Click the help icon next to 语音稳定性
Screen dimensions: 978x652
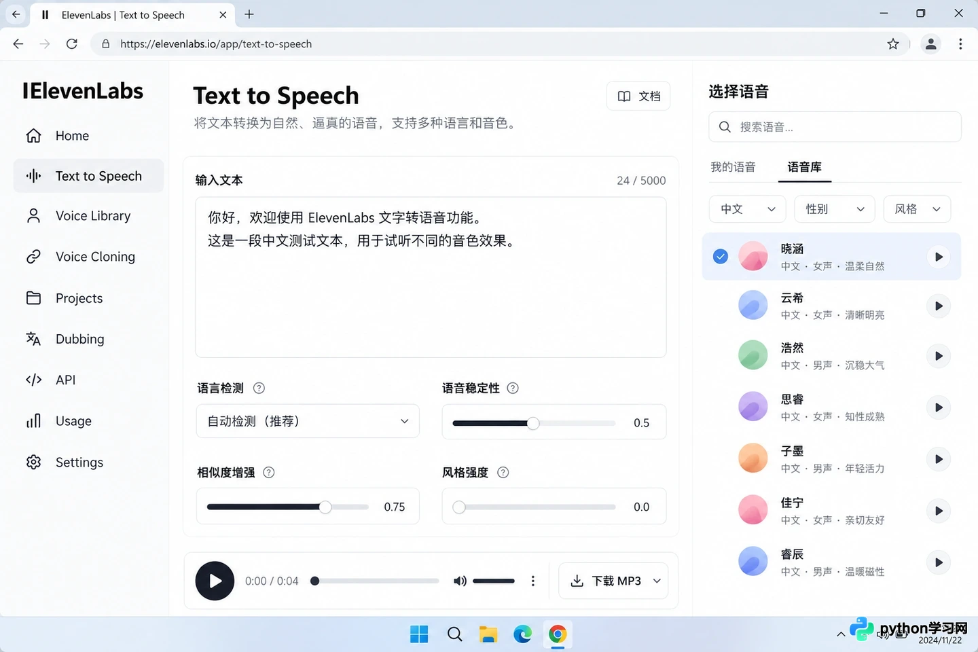(513, 388)
